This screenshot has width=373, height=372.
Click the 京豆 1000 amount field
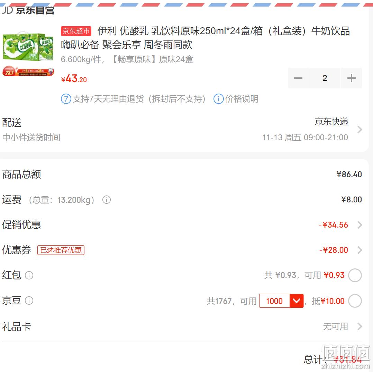[x=274, y=301]
